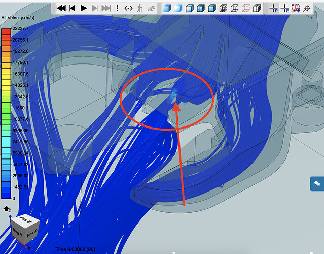Image resolution: width=324 pixels, height=254 pixels.
Task: Click the Time 9.00000 (90) label
Action: click(x=76, y=249)
